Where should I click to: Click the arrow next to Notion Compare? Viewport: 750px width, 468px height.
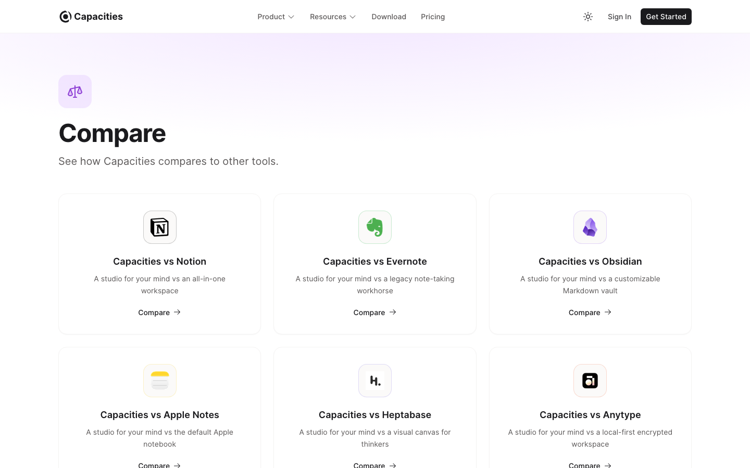coord(177,312)
